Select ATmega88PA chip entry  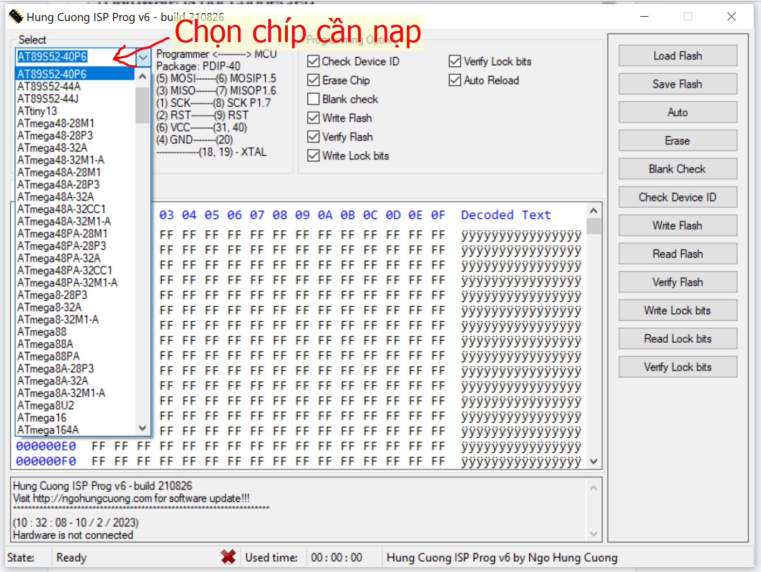point(75,356)
